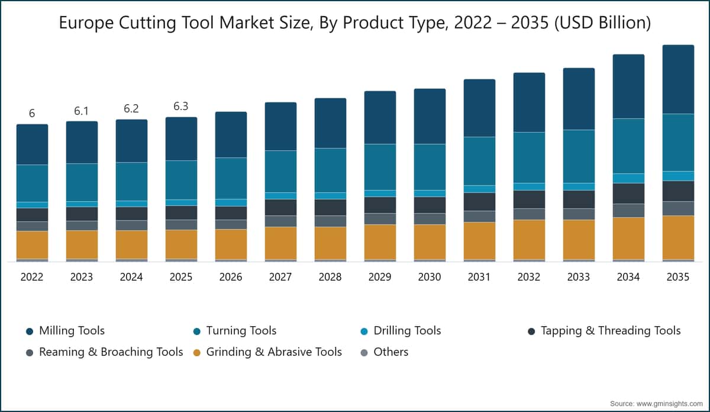Click the Grinding & Abrasive Tools legend dot
The height and width of the screenshot is (412, 710).
coord(196,352)
